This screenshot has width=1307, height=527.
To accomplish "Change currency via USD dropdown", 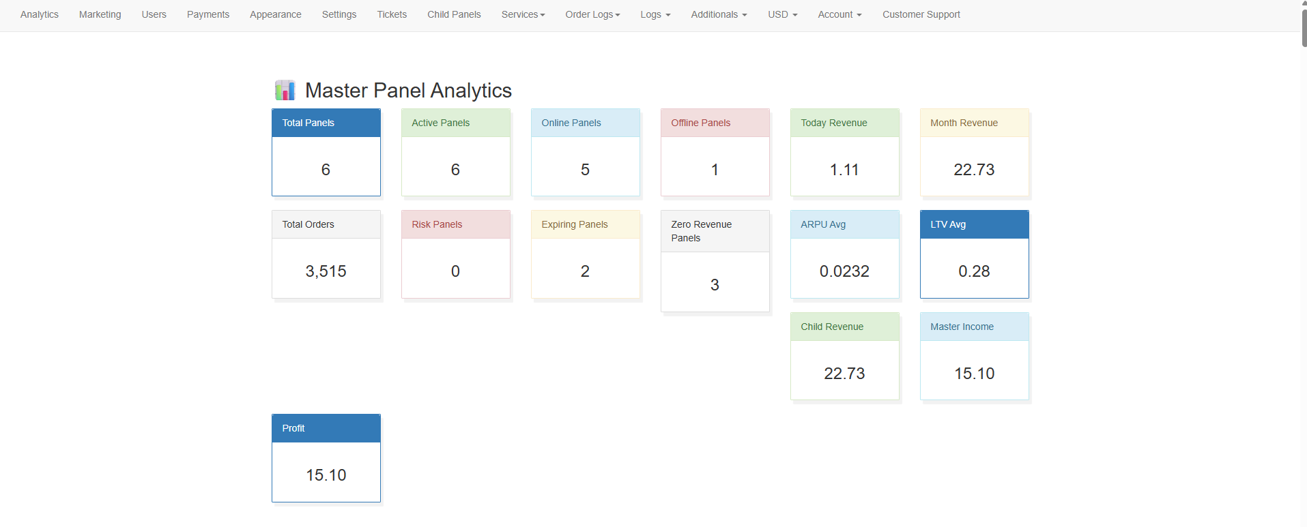I will (x=782, y=14).
